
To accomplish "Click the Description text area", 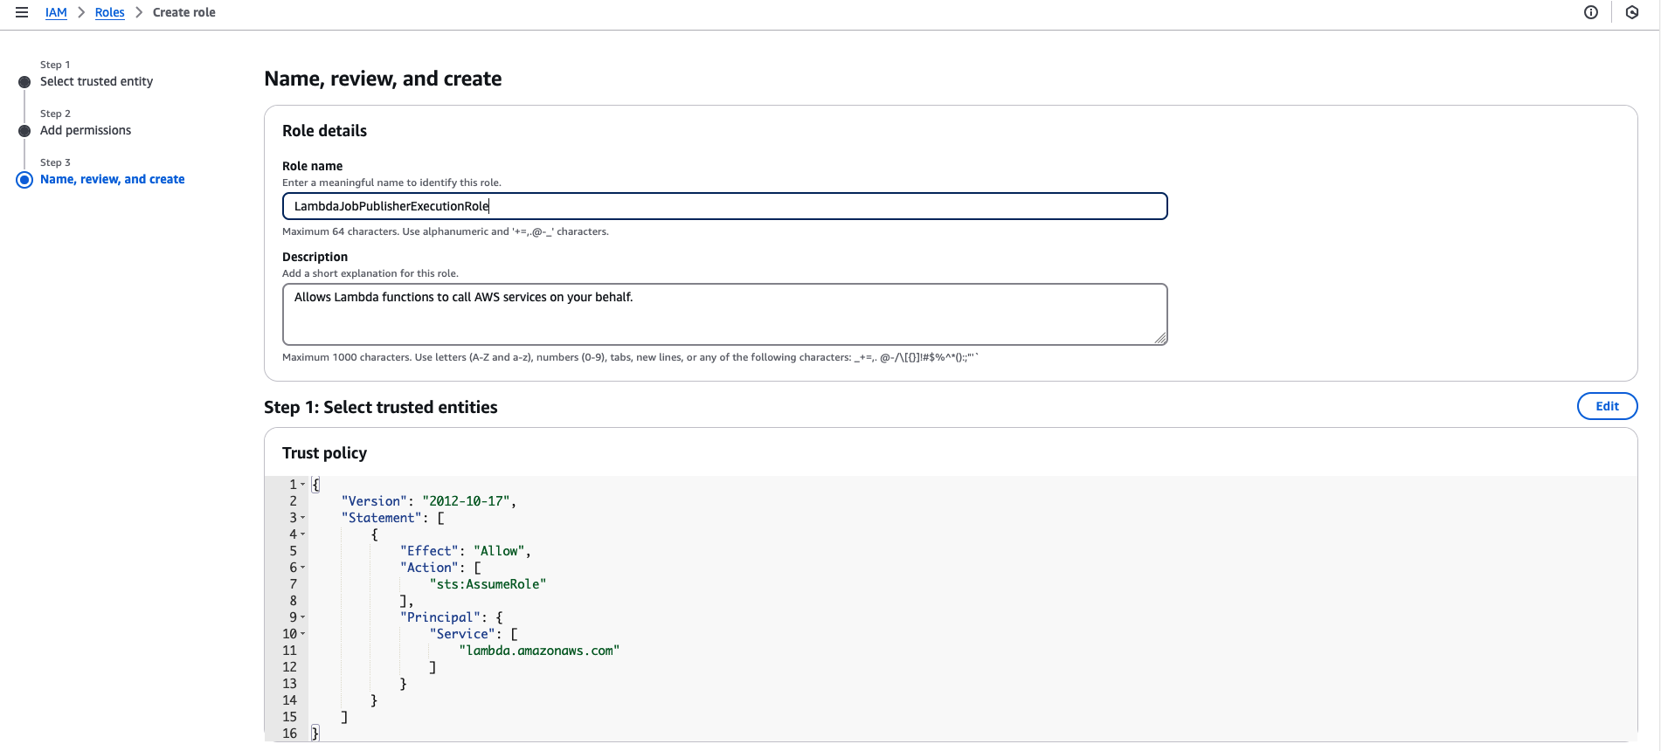I will pos(725,314).
